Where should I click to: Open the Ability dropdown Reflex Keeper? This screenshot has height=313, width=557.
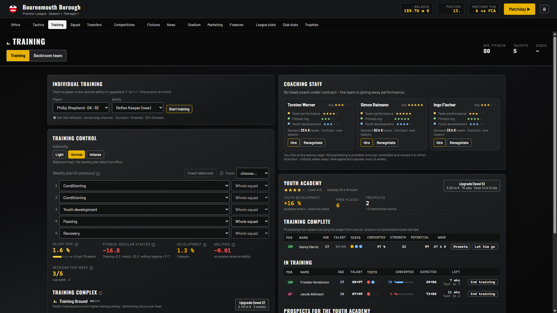click(x=138, y=108)
